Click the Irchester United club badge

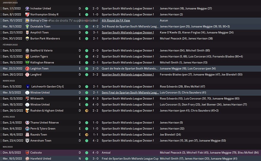tap(27, 9)
